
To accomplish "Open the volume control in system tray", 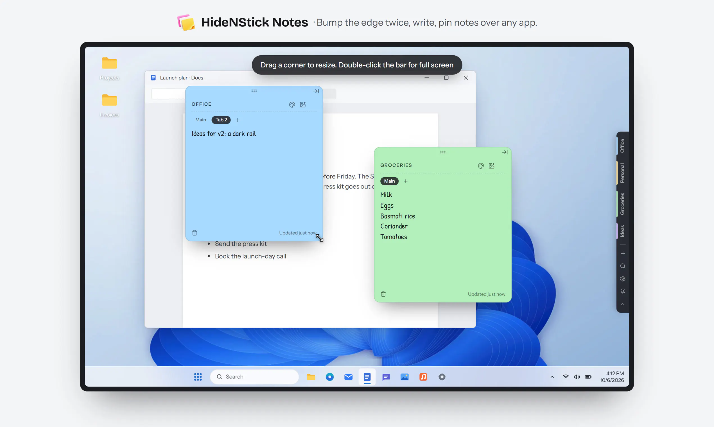I will 577,377.
